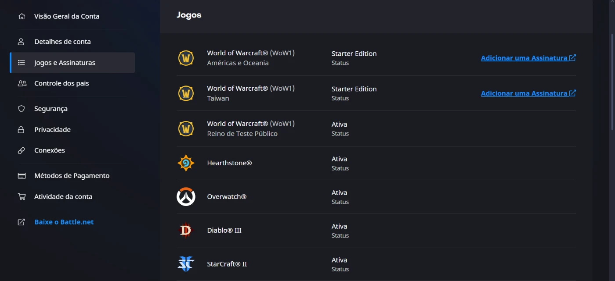This screenshot has width=615, height=281.
Task: Click the WoW icon for Reino de Teste Público
Action: (186, 128)
